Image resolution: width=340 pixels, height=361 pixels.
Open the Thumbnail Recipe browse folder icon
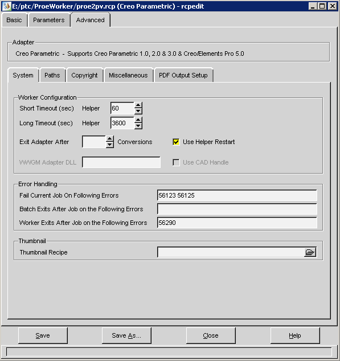[x=310, y=252]
